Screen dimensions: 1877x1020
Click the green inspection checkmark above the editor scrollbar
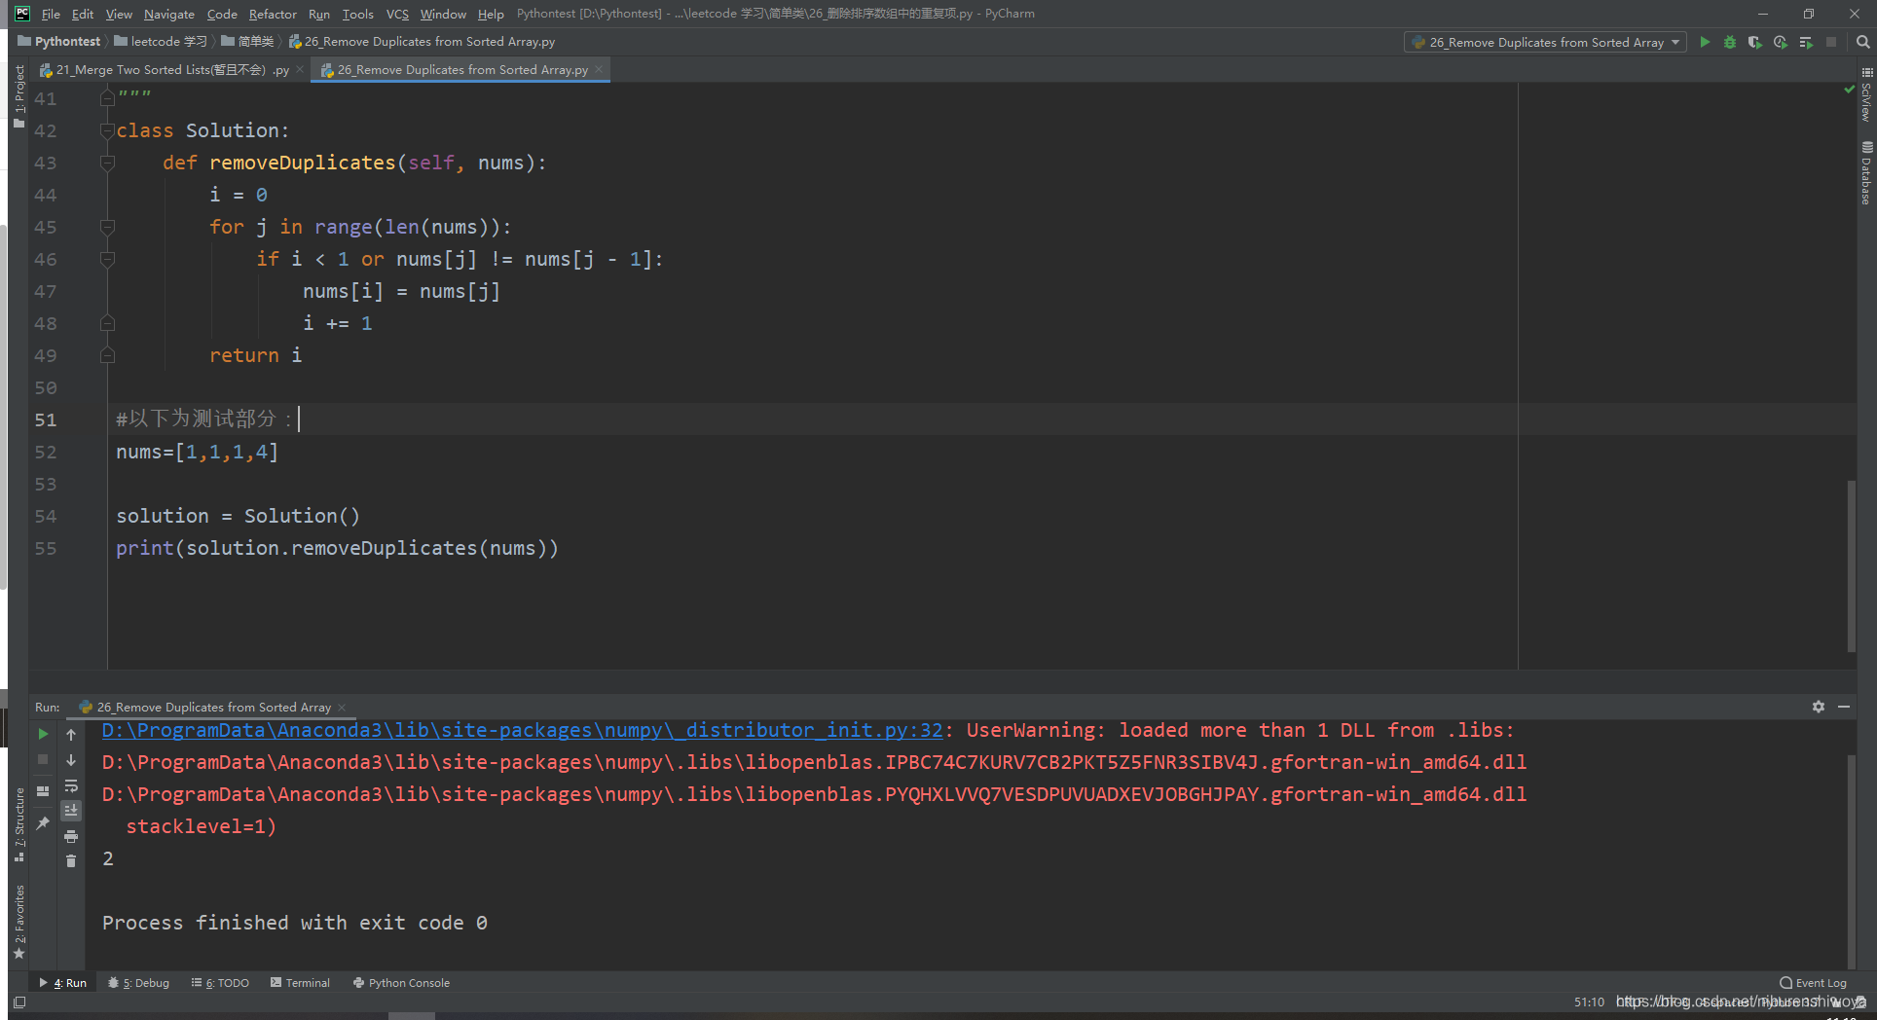click(x=1849, y=90)
